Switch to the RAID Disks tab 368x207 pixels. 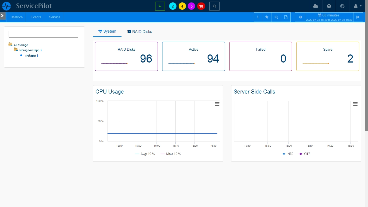[140, 32]
